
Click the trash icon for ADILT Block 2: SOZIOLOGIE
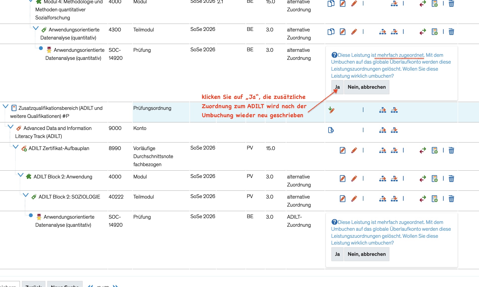pyautogui.click(x=451, y=199)
